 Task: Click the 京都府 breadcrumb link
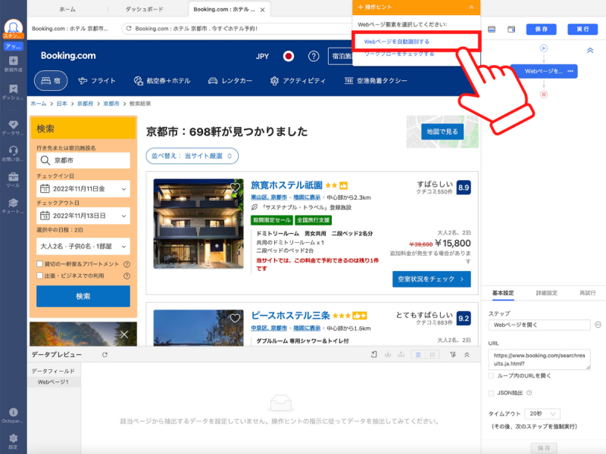tap(85, 104)
